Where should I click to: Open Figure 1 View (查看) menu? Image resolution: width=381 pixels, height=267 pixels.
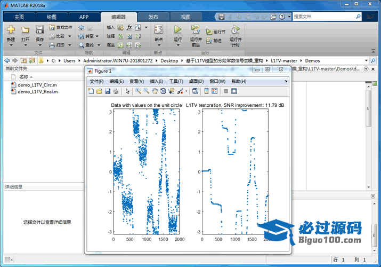point(136,82)
